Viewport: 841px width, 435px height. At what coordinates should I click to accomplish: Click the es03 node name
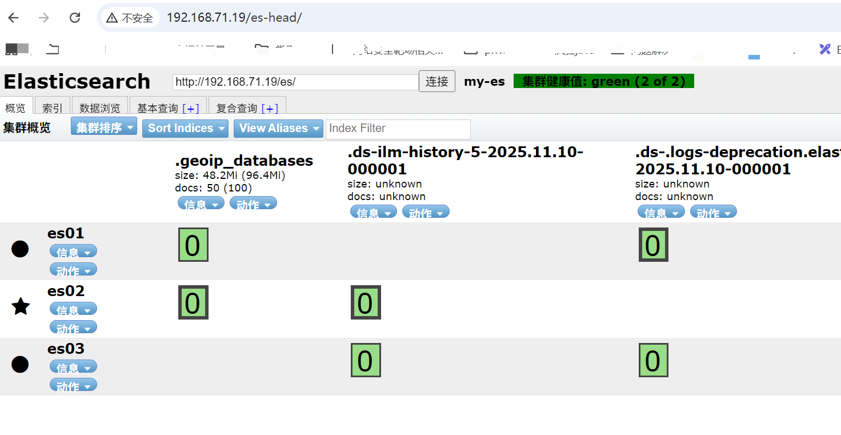coord(66,349)
